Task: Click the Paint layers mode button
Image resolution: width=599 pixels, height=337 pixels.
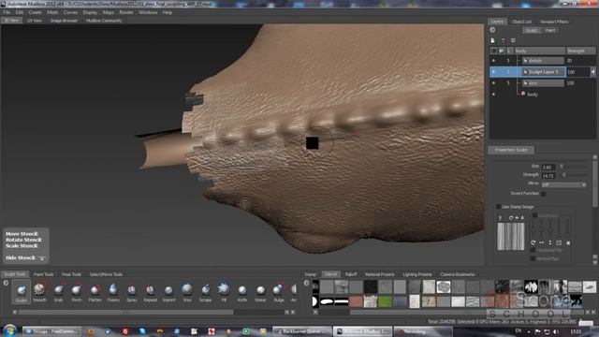Action: pyautogui.click(x=550, y=31)
